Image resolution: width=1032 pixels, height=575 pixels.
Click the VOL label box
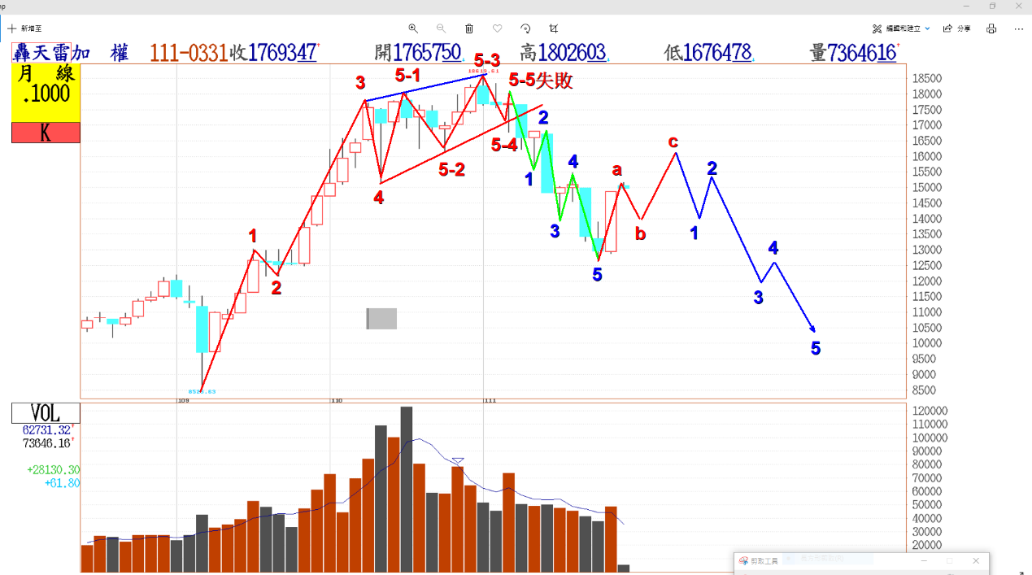(46, 412)
